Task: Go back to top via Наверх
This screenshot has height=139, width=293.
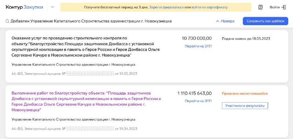Action: tap(227, 21)
